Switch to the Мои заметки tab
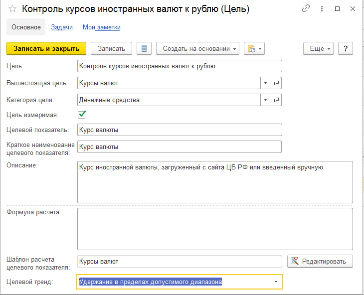This screenshot has height=295, width=364. pyautogui.click(x=101, y=27)
